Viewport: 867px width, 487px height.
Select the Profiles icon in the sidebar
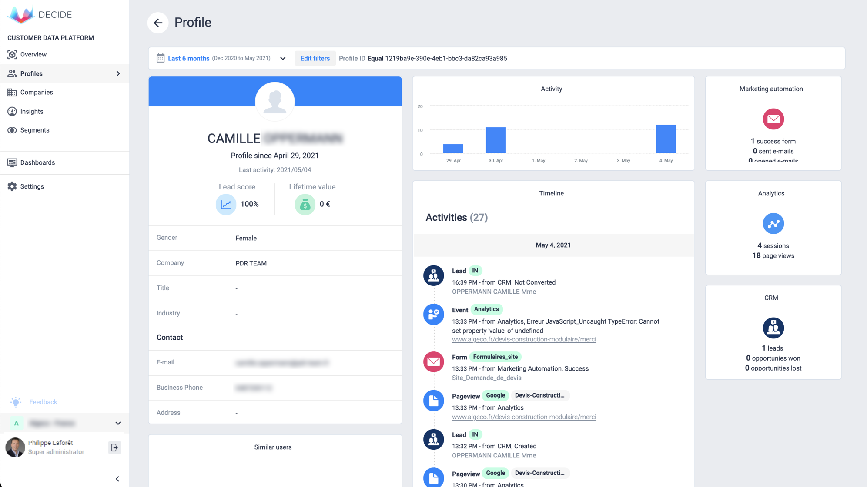click(13, 73)
